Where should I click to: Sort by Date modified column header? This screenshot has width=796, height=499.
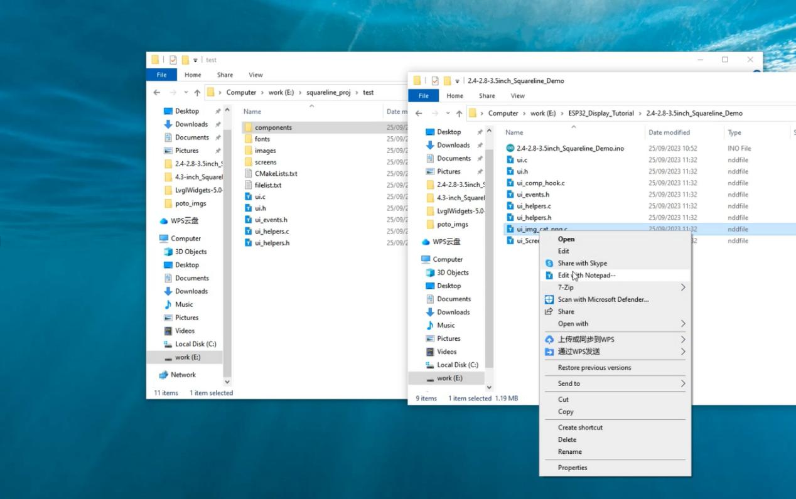(x=669, y=132)
